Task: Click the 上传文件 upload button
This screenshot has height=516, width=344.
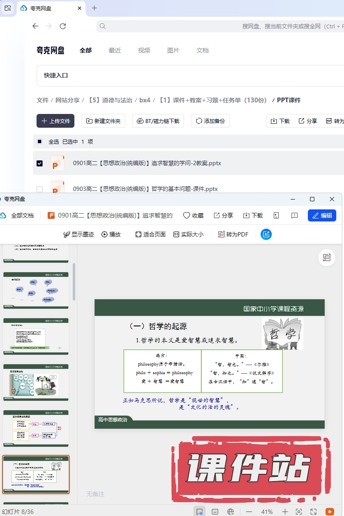Action: 55,121
